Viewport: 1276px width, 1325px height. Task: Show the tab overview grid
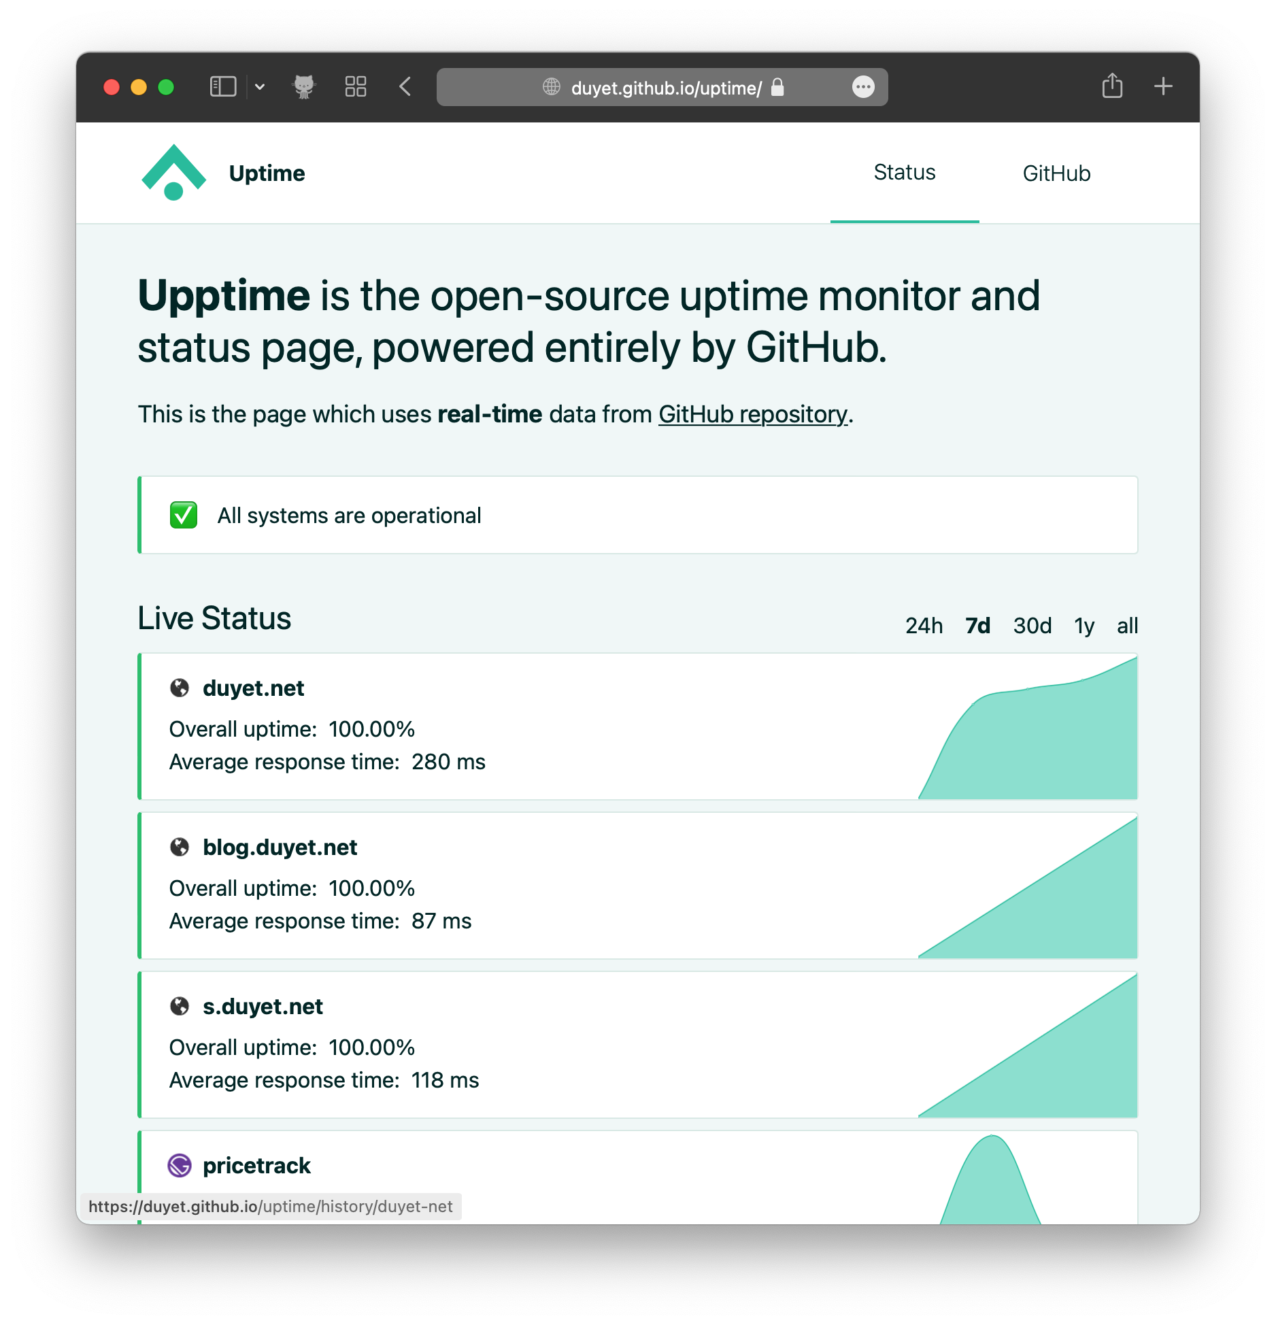[x=355, y=86]
